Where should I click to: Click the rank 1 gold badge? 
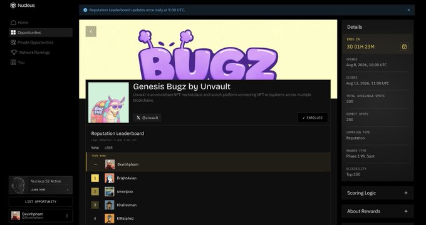95,178
